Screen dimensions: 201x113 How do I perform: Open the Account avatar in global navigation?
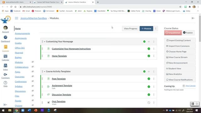pyautogui.click(x=5, y=28)
